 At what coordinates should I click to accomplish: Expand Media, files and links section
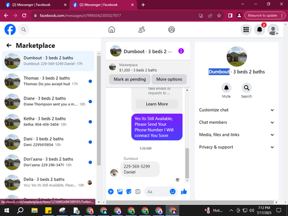point(237,135)
